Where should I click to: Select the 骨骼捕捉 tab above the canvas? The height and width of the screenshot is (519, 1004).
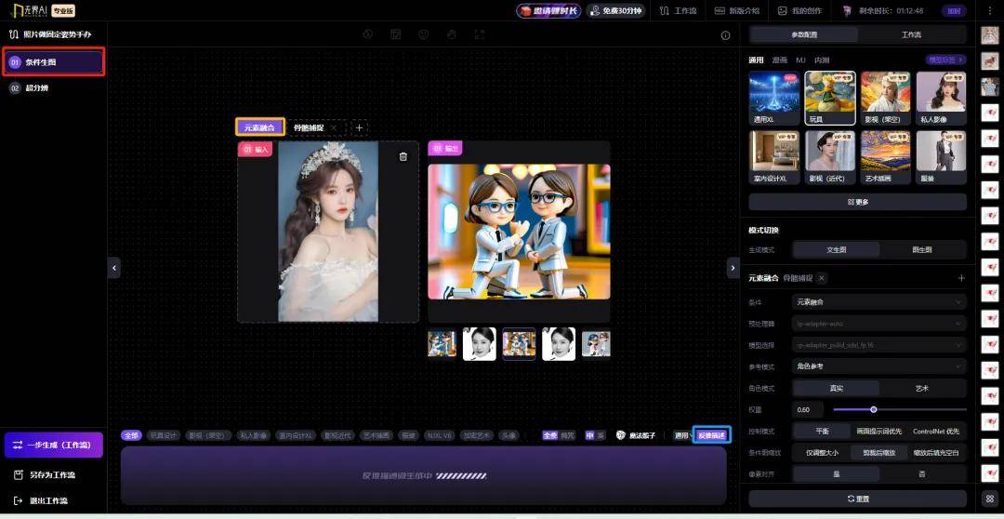click(x=309, y=127)
